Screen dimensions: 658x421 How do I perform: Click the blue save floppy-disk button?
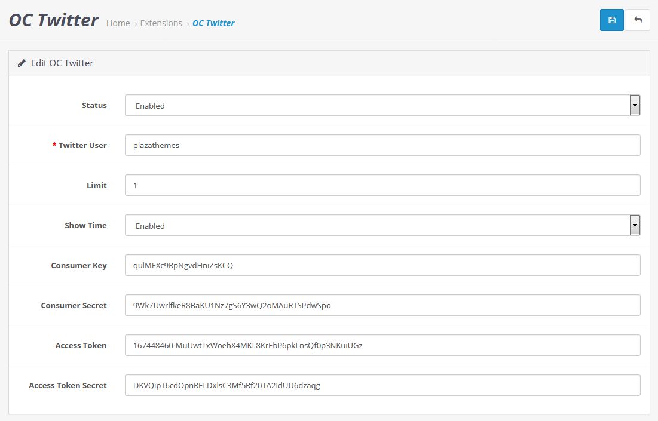click(x=611, y=20)
